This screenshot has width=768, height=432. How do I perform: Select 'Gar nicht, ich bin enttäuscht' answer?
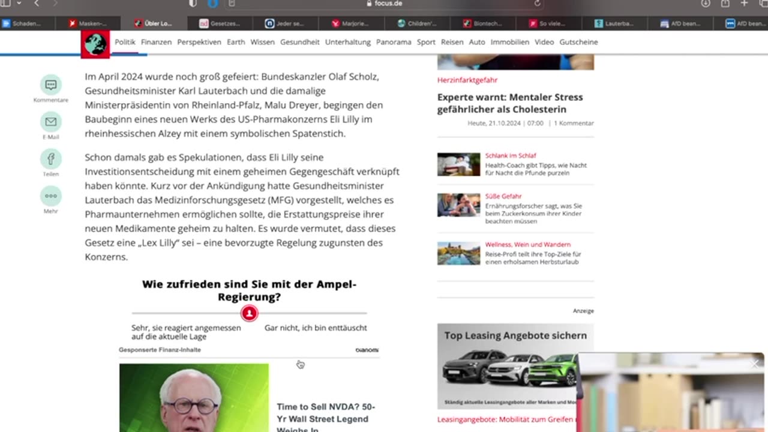pos(316,328)
